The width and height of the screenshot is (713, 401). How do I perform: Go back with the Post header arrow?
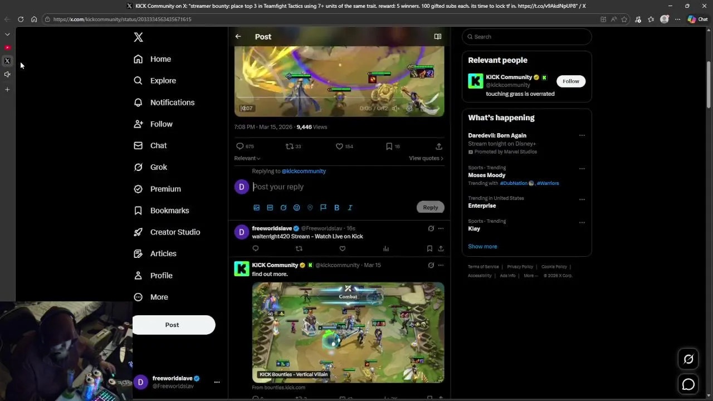(238, 37)
